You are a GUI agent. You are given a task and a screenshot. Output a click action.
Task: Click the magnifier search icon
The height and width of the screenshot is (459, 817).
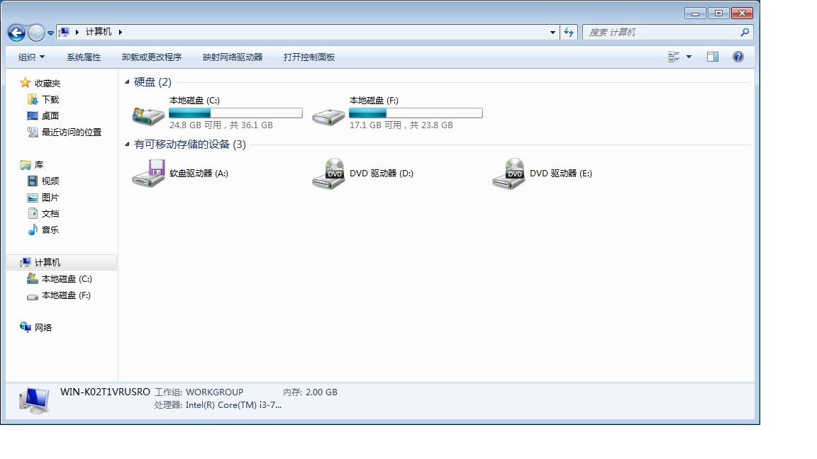[745, 33]
